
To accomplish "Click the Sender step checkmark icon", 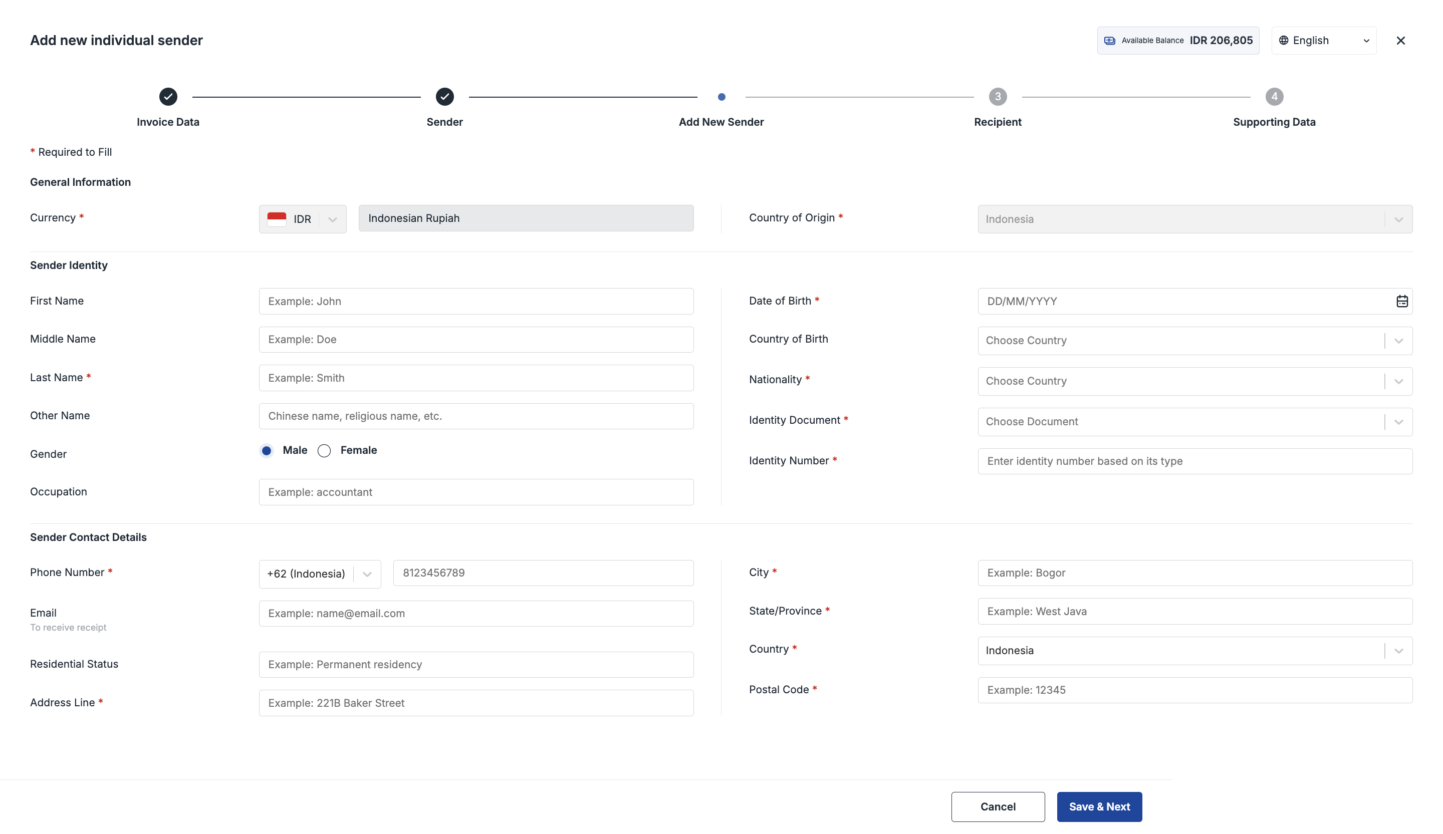I will coord(444,97).
